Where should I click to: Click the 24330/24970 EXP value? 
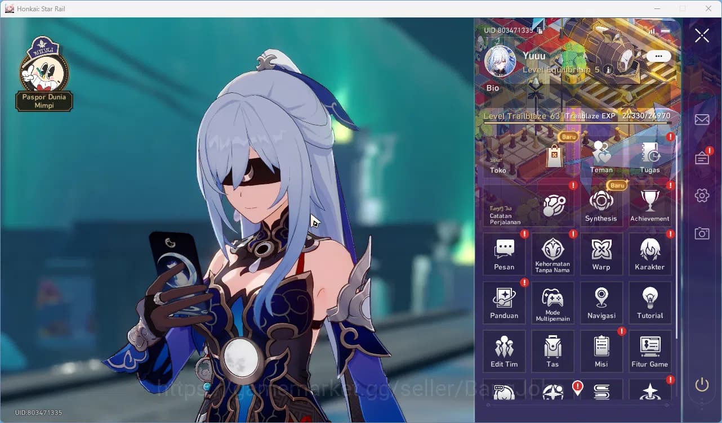point(647,116)
